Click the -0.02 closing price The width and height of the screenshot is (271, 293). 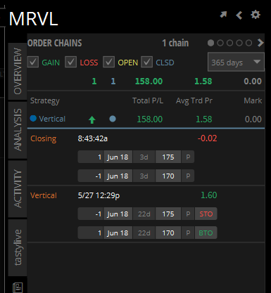click(208, 138)
